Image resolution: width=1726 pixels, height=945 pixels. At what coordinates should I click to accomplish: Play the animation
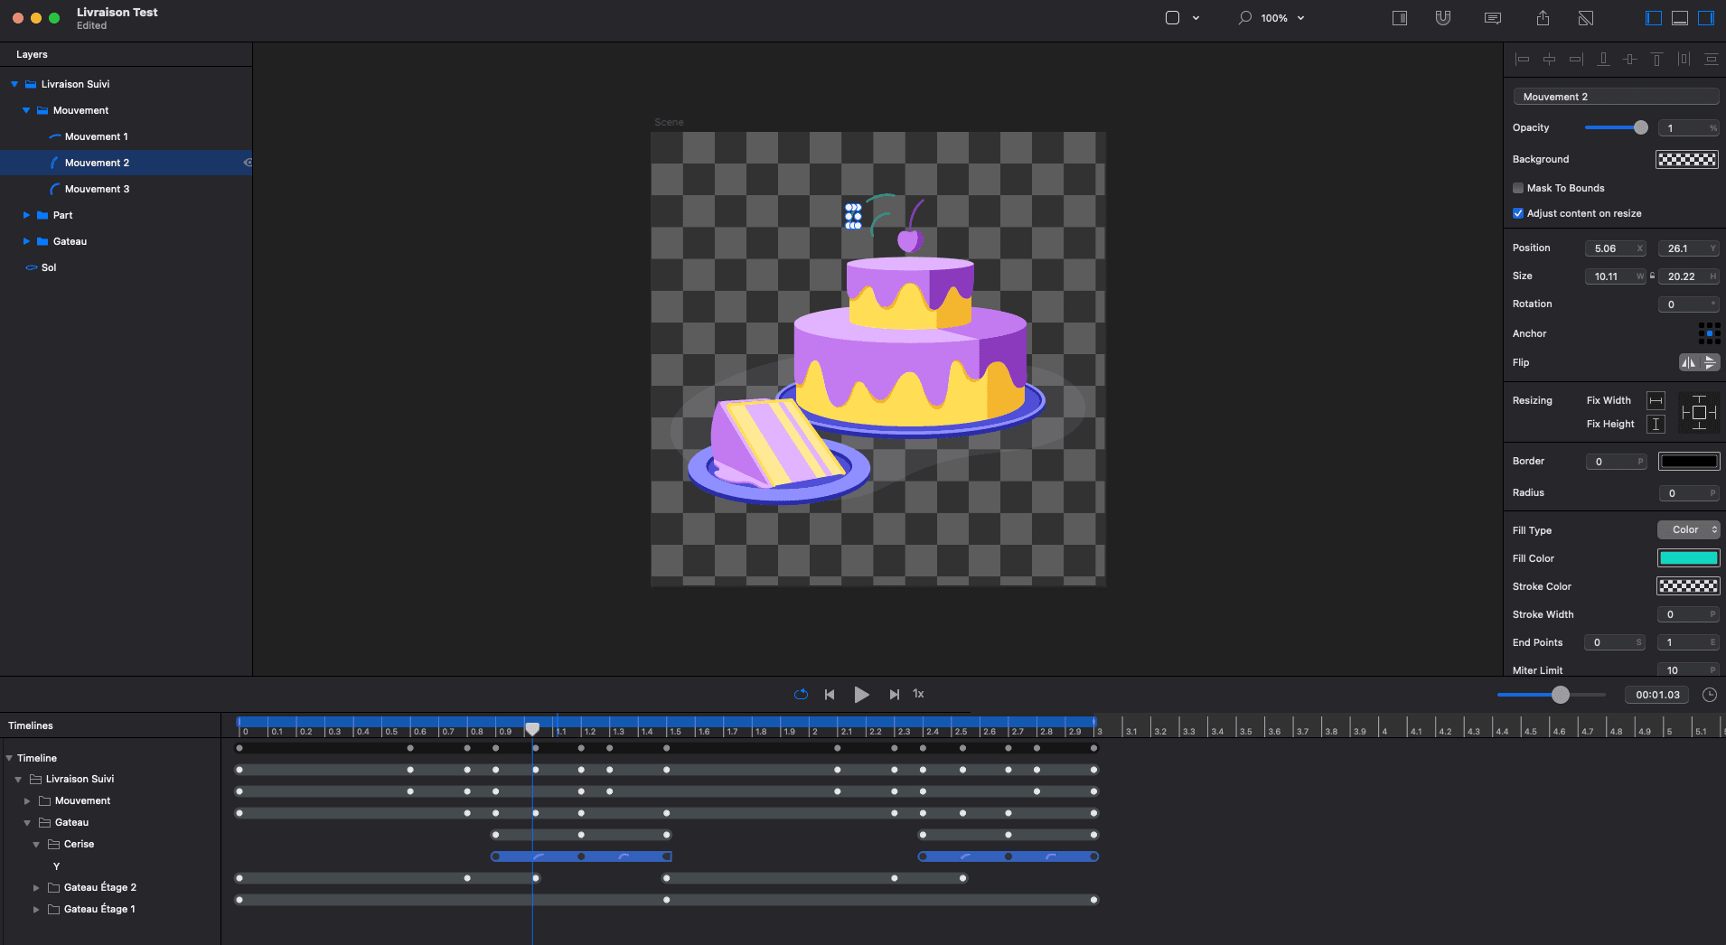click(x=861, y=694)
